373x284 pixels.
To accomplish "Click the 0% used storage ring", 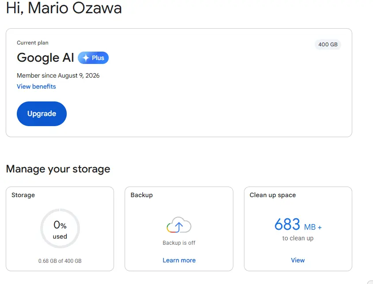I will pos(60,228).
